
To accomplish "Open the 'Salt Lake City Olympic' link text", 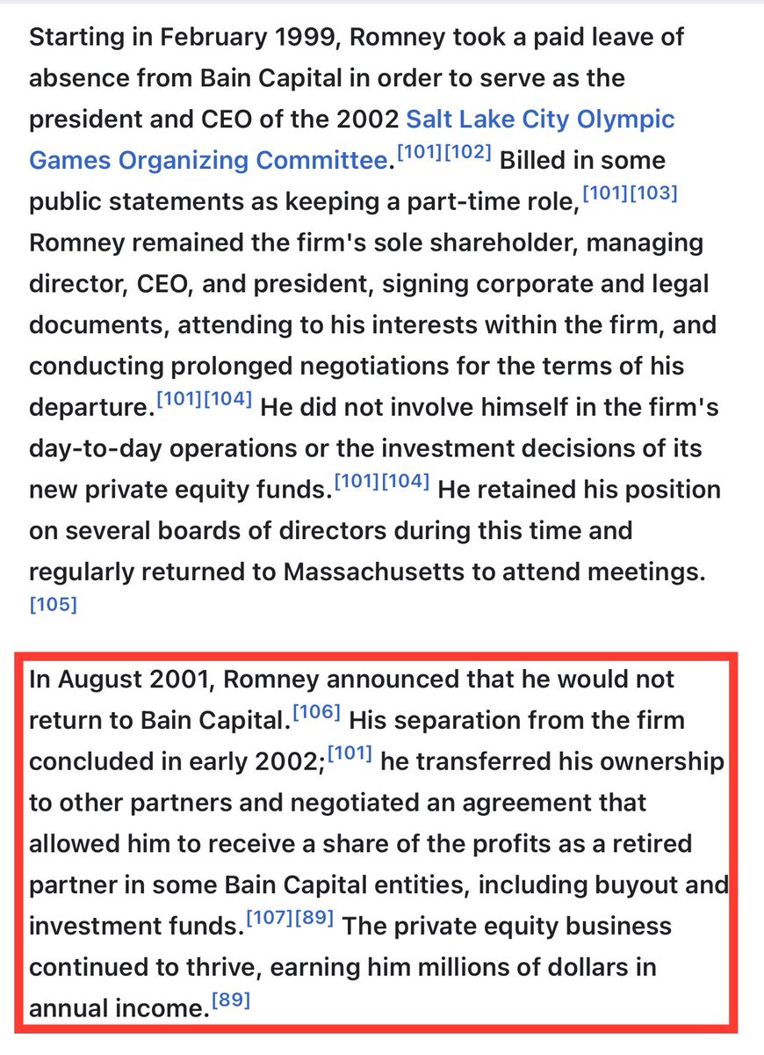I will (x=540, y=120).
